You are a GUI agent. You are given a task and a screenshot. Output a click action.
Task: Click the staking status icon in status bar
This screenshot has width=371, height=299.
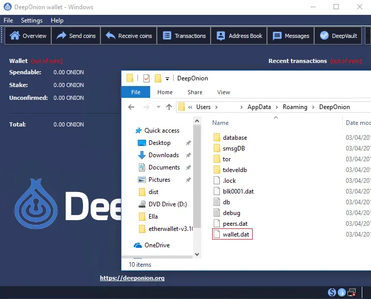332,292
